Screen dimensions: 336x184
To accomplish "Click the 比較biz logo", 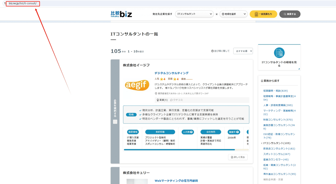I will coord(121,14).
